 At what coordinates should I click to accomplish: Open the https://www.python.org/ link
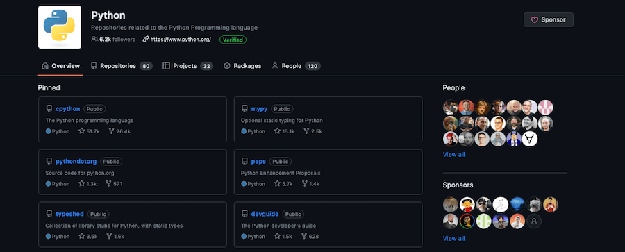pos(177,40)
